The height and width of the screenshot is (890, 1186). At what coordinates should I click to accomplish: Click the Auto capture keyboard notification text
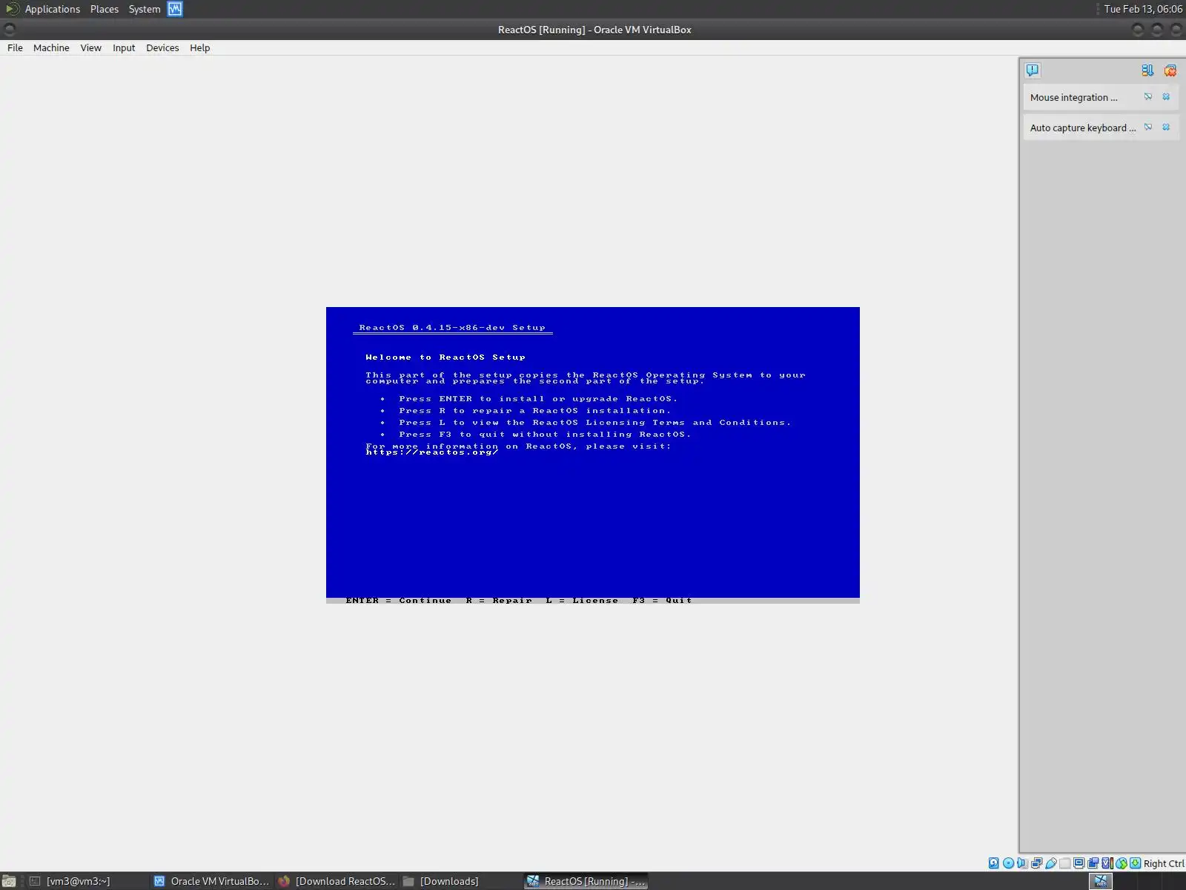1082,128
